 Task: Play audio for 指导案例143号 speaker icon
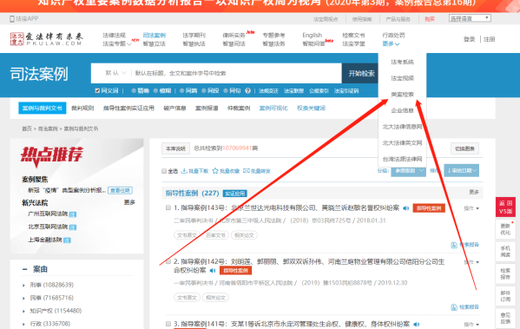pyautogui.click(x=406, y=208)
